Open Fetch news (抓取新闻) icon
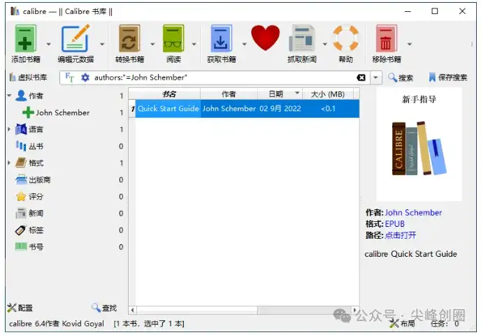Image resolution: width=481 pixels, height=335 pixels. tap(302, 38)
